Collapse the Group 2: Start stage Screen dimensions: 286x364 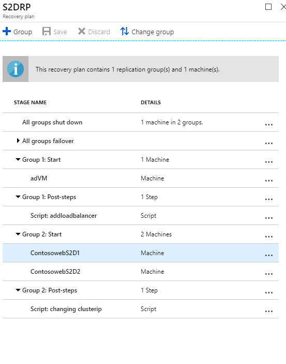[18, 234]
